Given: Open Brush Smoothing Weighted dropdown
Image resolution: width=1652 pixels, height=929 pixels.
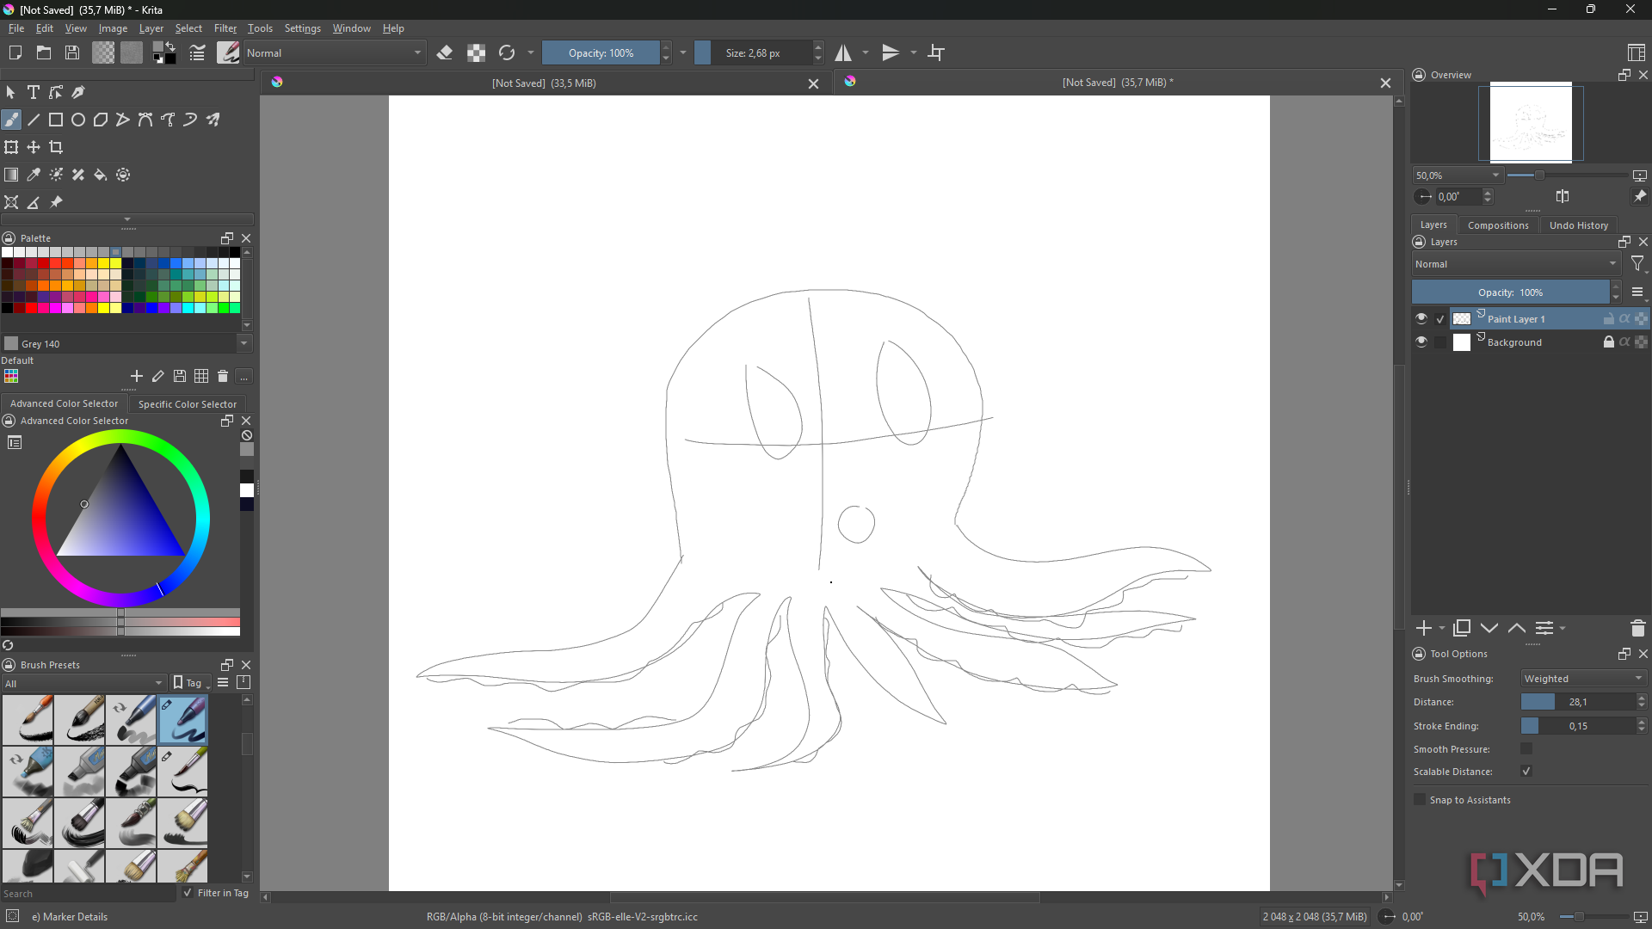Looking at the screenshot, I should 1583,679.
